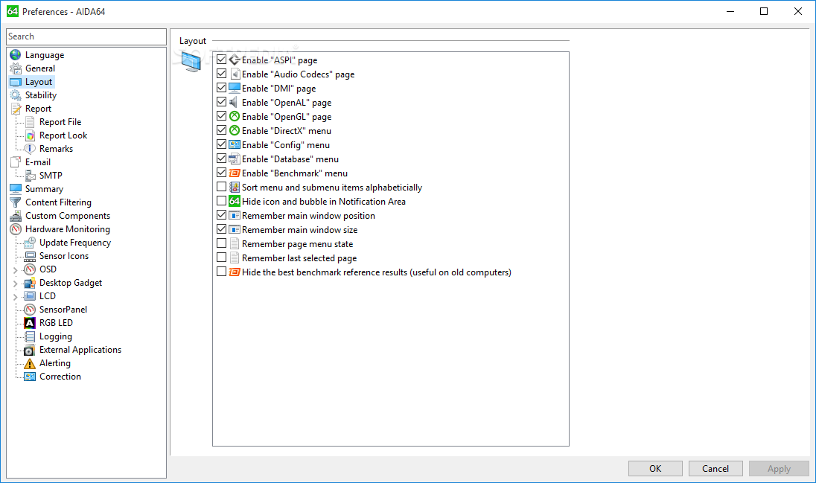Click the Stability gear icon

[16, 95]
